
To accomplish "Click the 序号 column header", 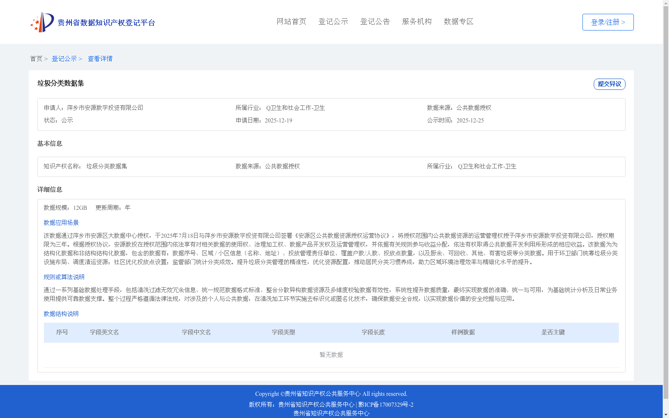I will pos(62,332).
